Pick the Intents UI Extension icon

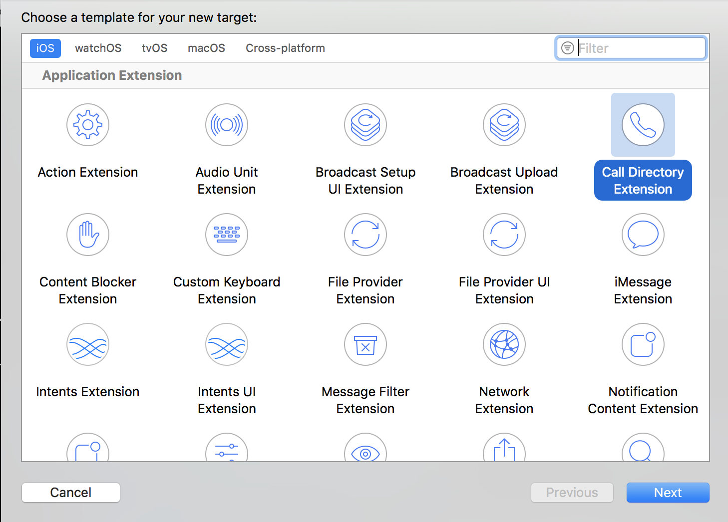coord(227,344)
